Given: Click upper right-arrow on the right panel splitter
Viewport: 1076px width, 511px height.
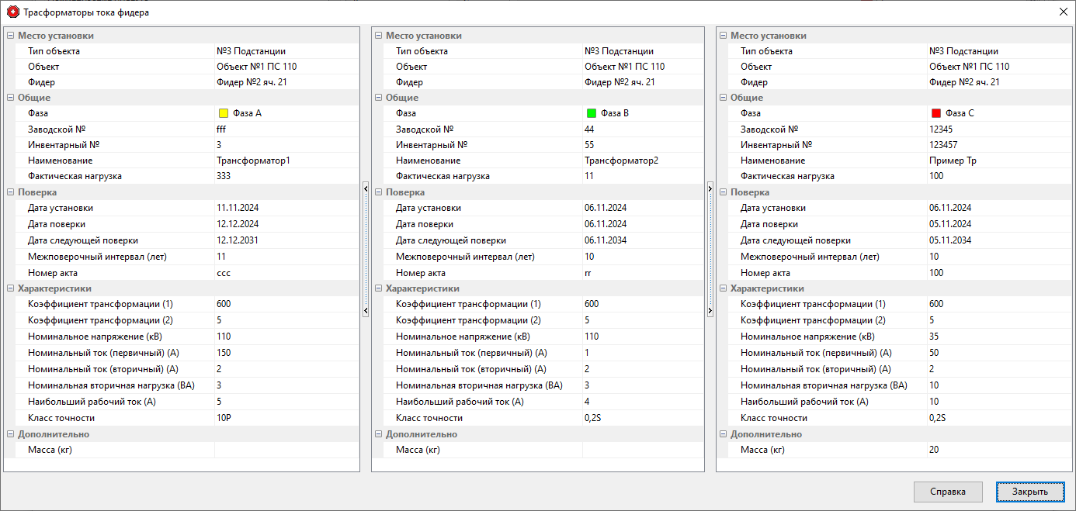Looking at the screenshot, I should tap(710, 187).
